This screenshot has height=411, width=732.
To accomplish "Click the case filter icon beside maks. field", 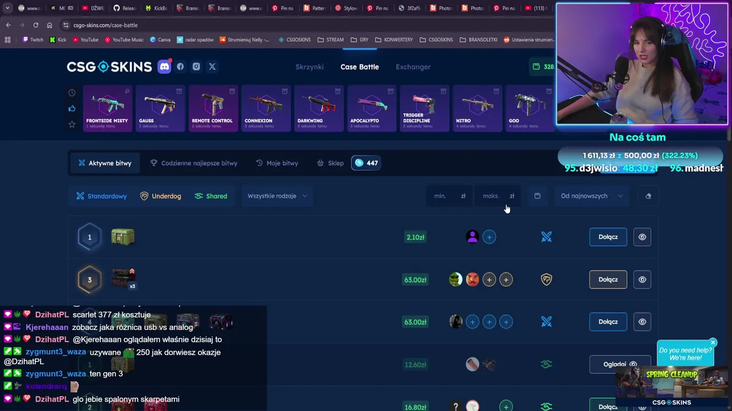I will pos(537,196).
